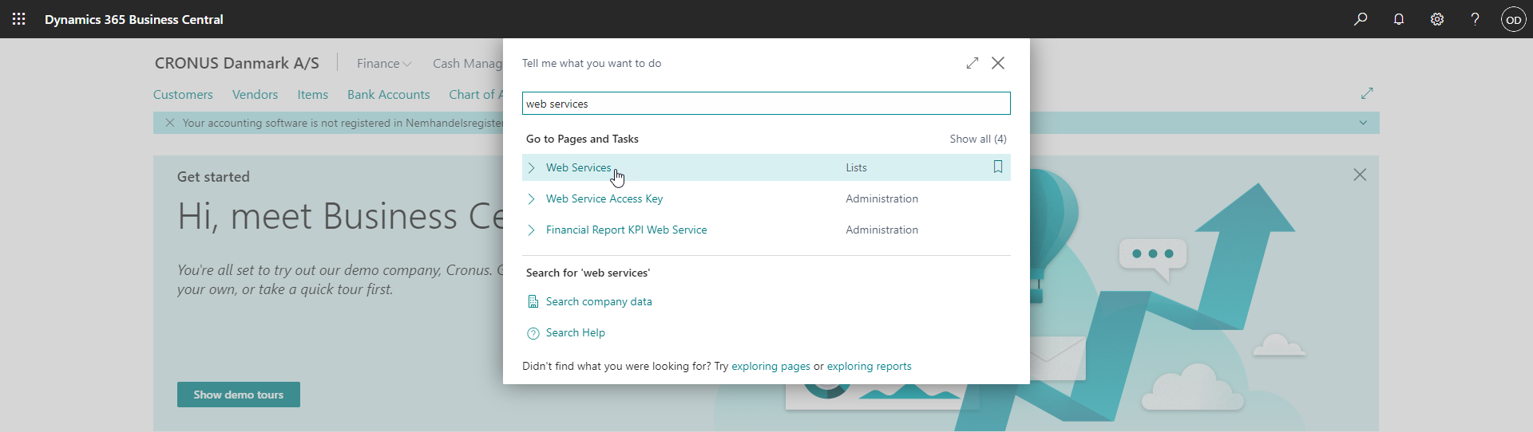
Task: Go to Customers
Action: tap(183, 94)
